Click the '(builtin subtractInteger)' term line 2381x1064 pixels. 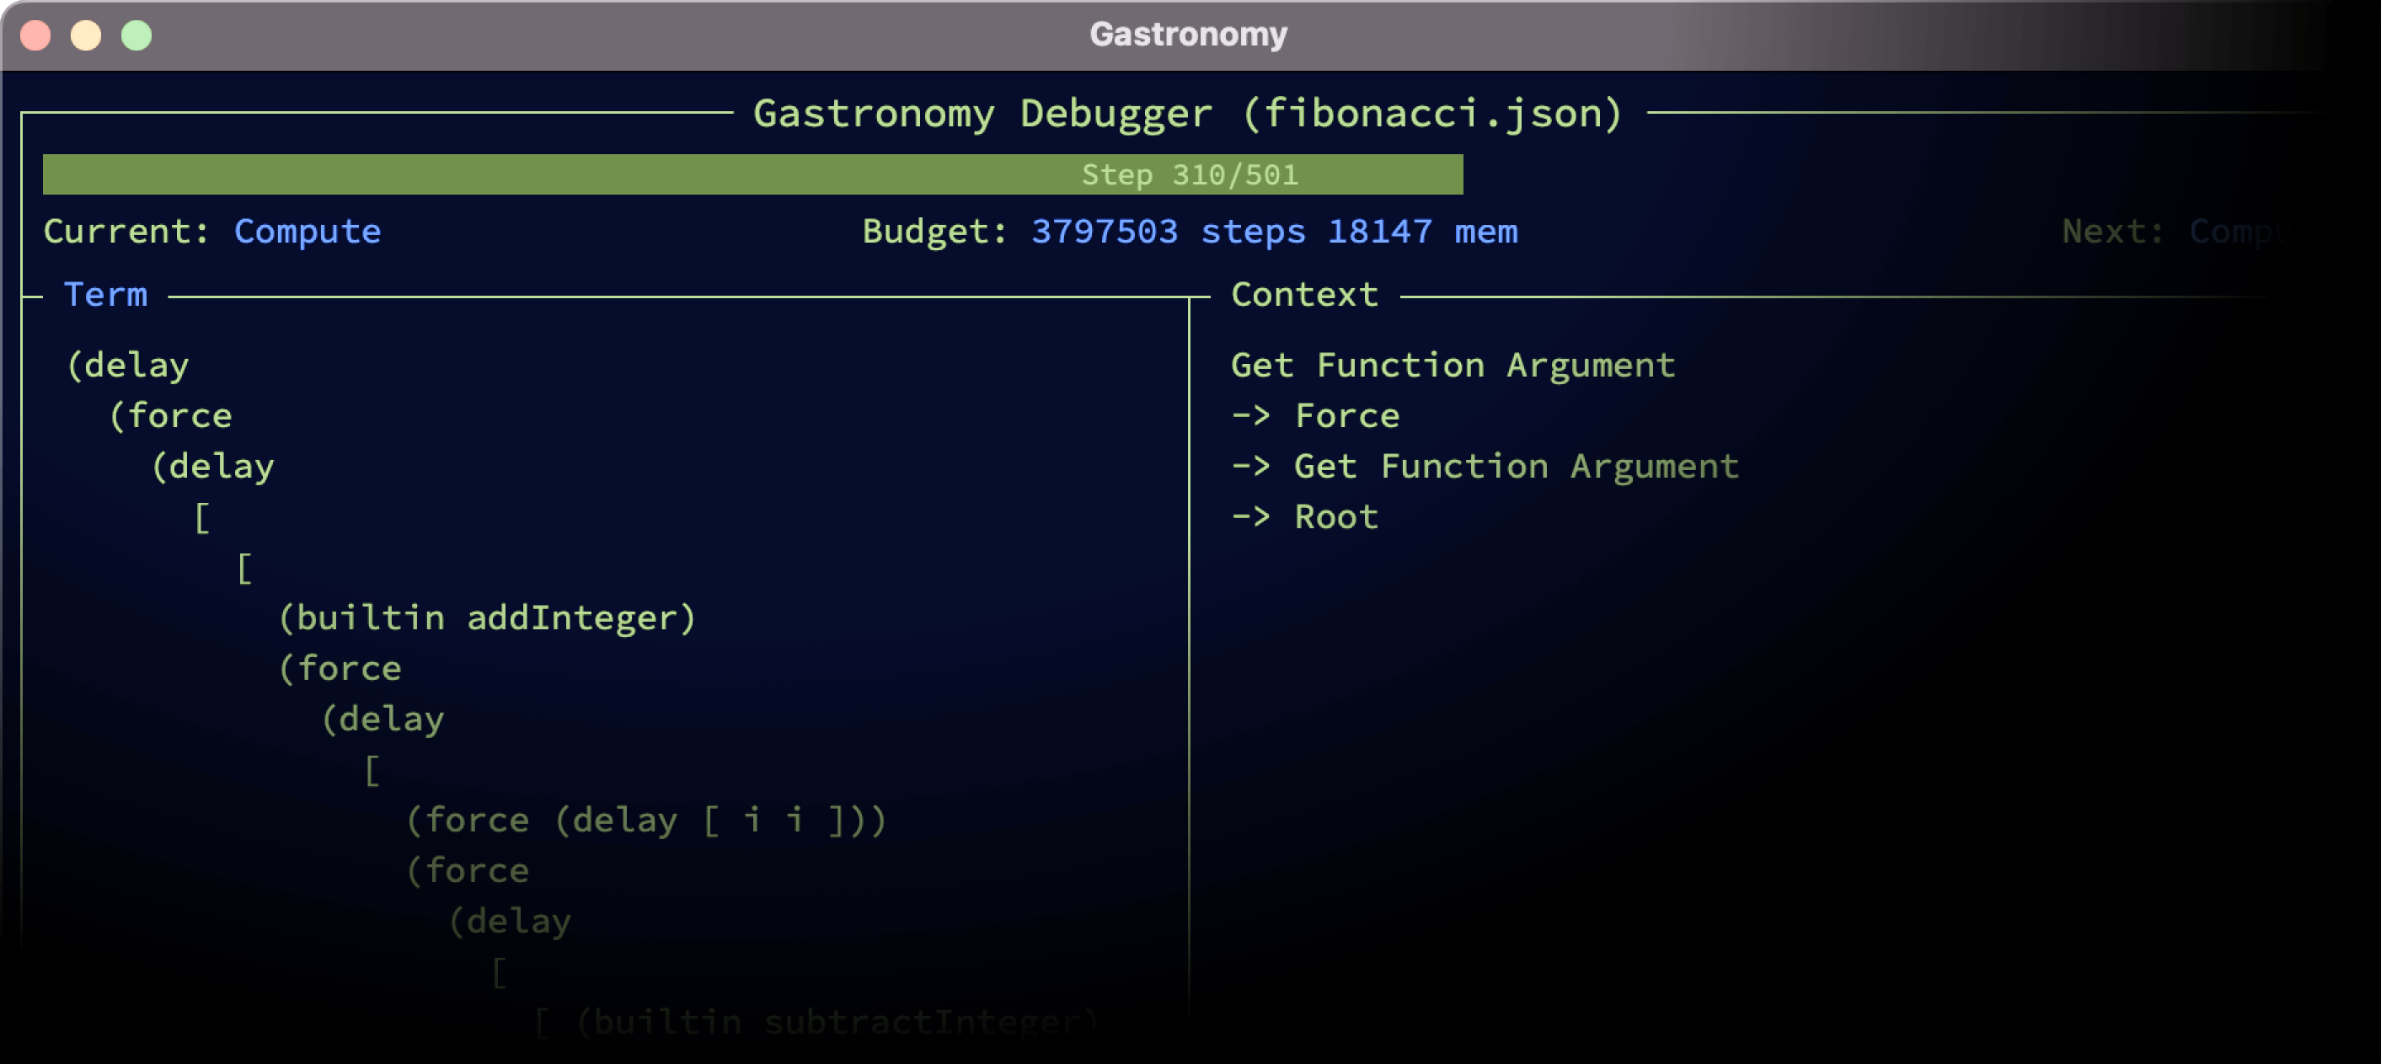coord(837,1022)
